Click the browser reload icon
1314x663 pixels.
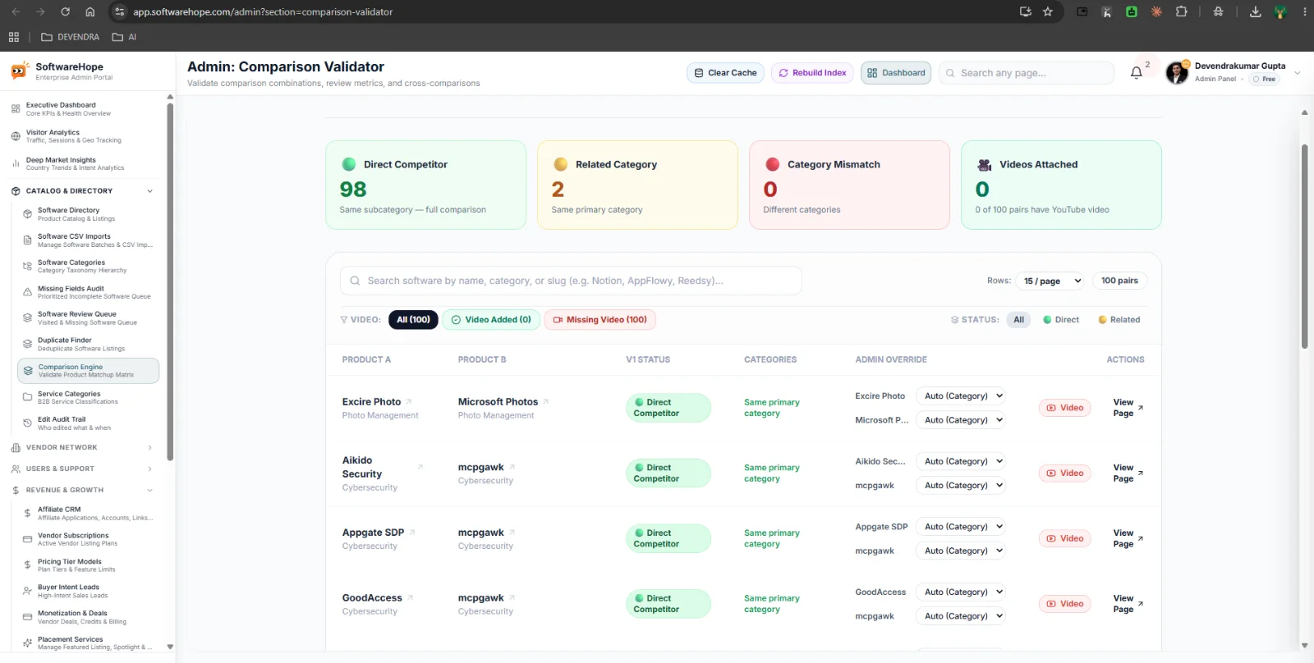tap(65, 11)
